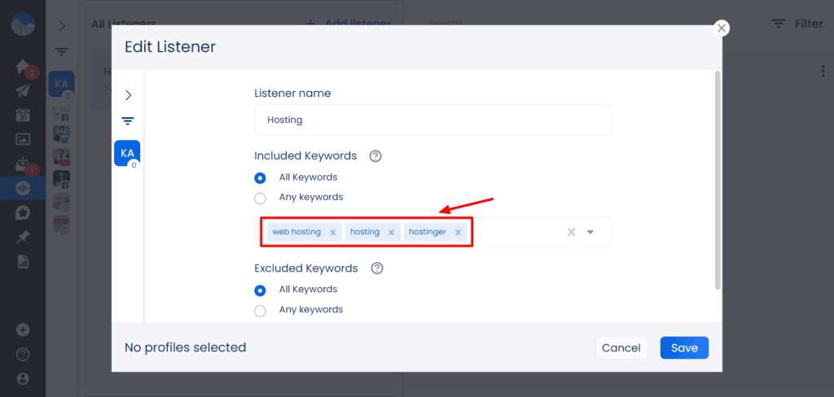Click the Cancel button
This screenshot has height=397, width=834.
click(x=621, y=347)
